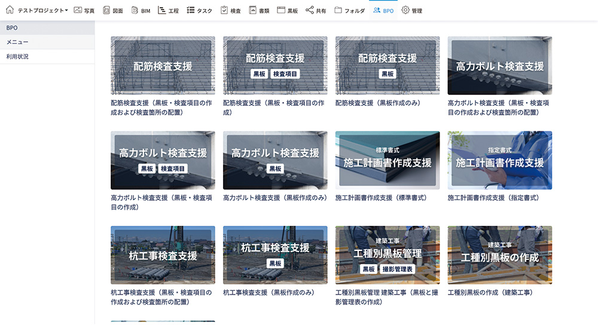598x325 pixels.
Task: Open the 検査 menu label
Action: coord(236,11)
